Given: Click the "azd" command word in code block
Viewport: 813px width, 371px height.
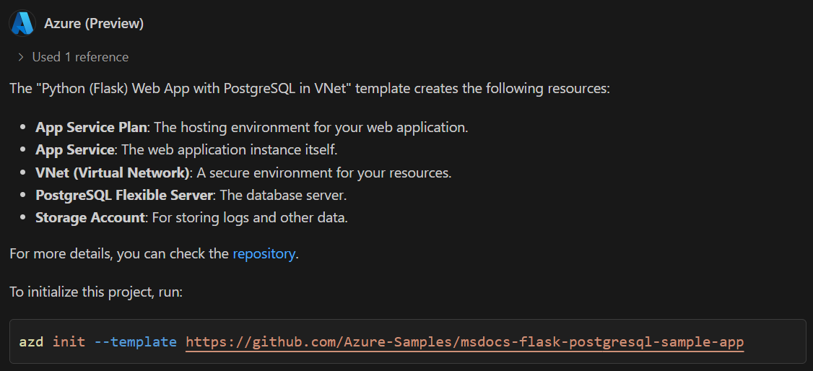Looking at the screenshot, I should [31, 341].
